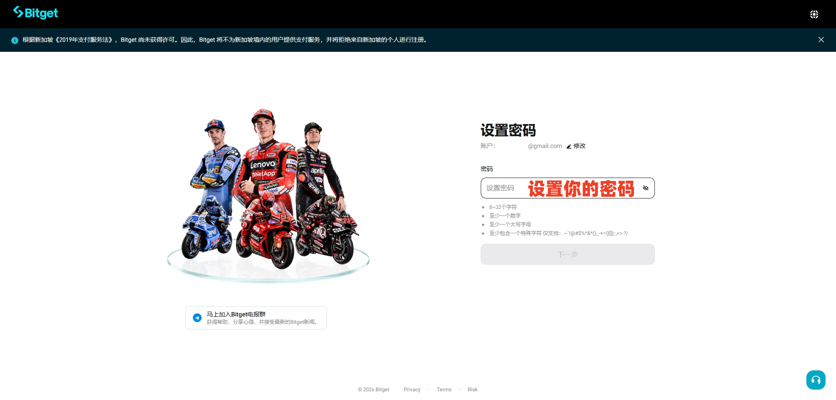Screen dimensions: 836x400
Task: Click the 至少一个数字 requirement text
Action: [x=505, y=216]
